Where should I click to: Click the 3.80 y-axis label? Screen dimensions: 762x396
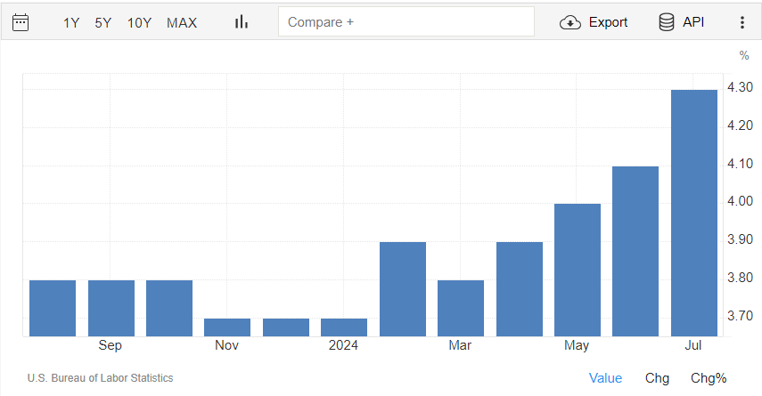tap(740, 278)
